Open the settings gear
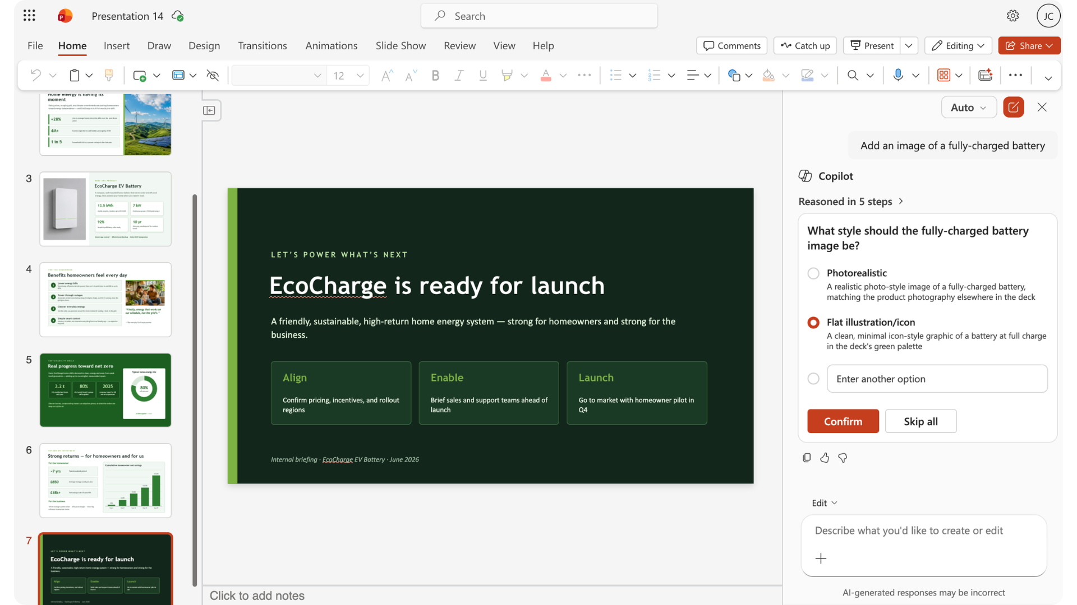The image size is (1077, 605). [1012, 16]
